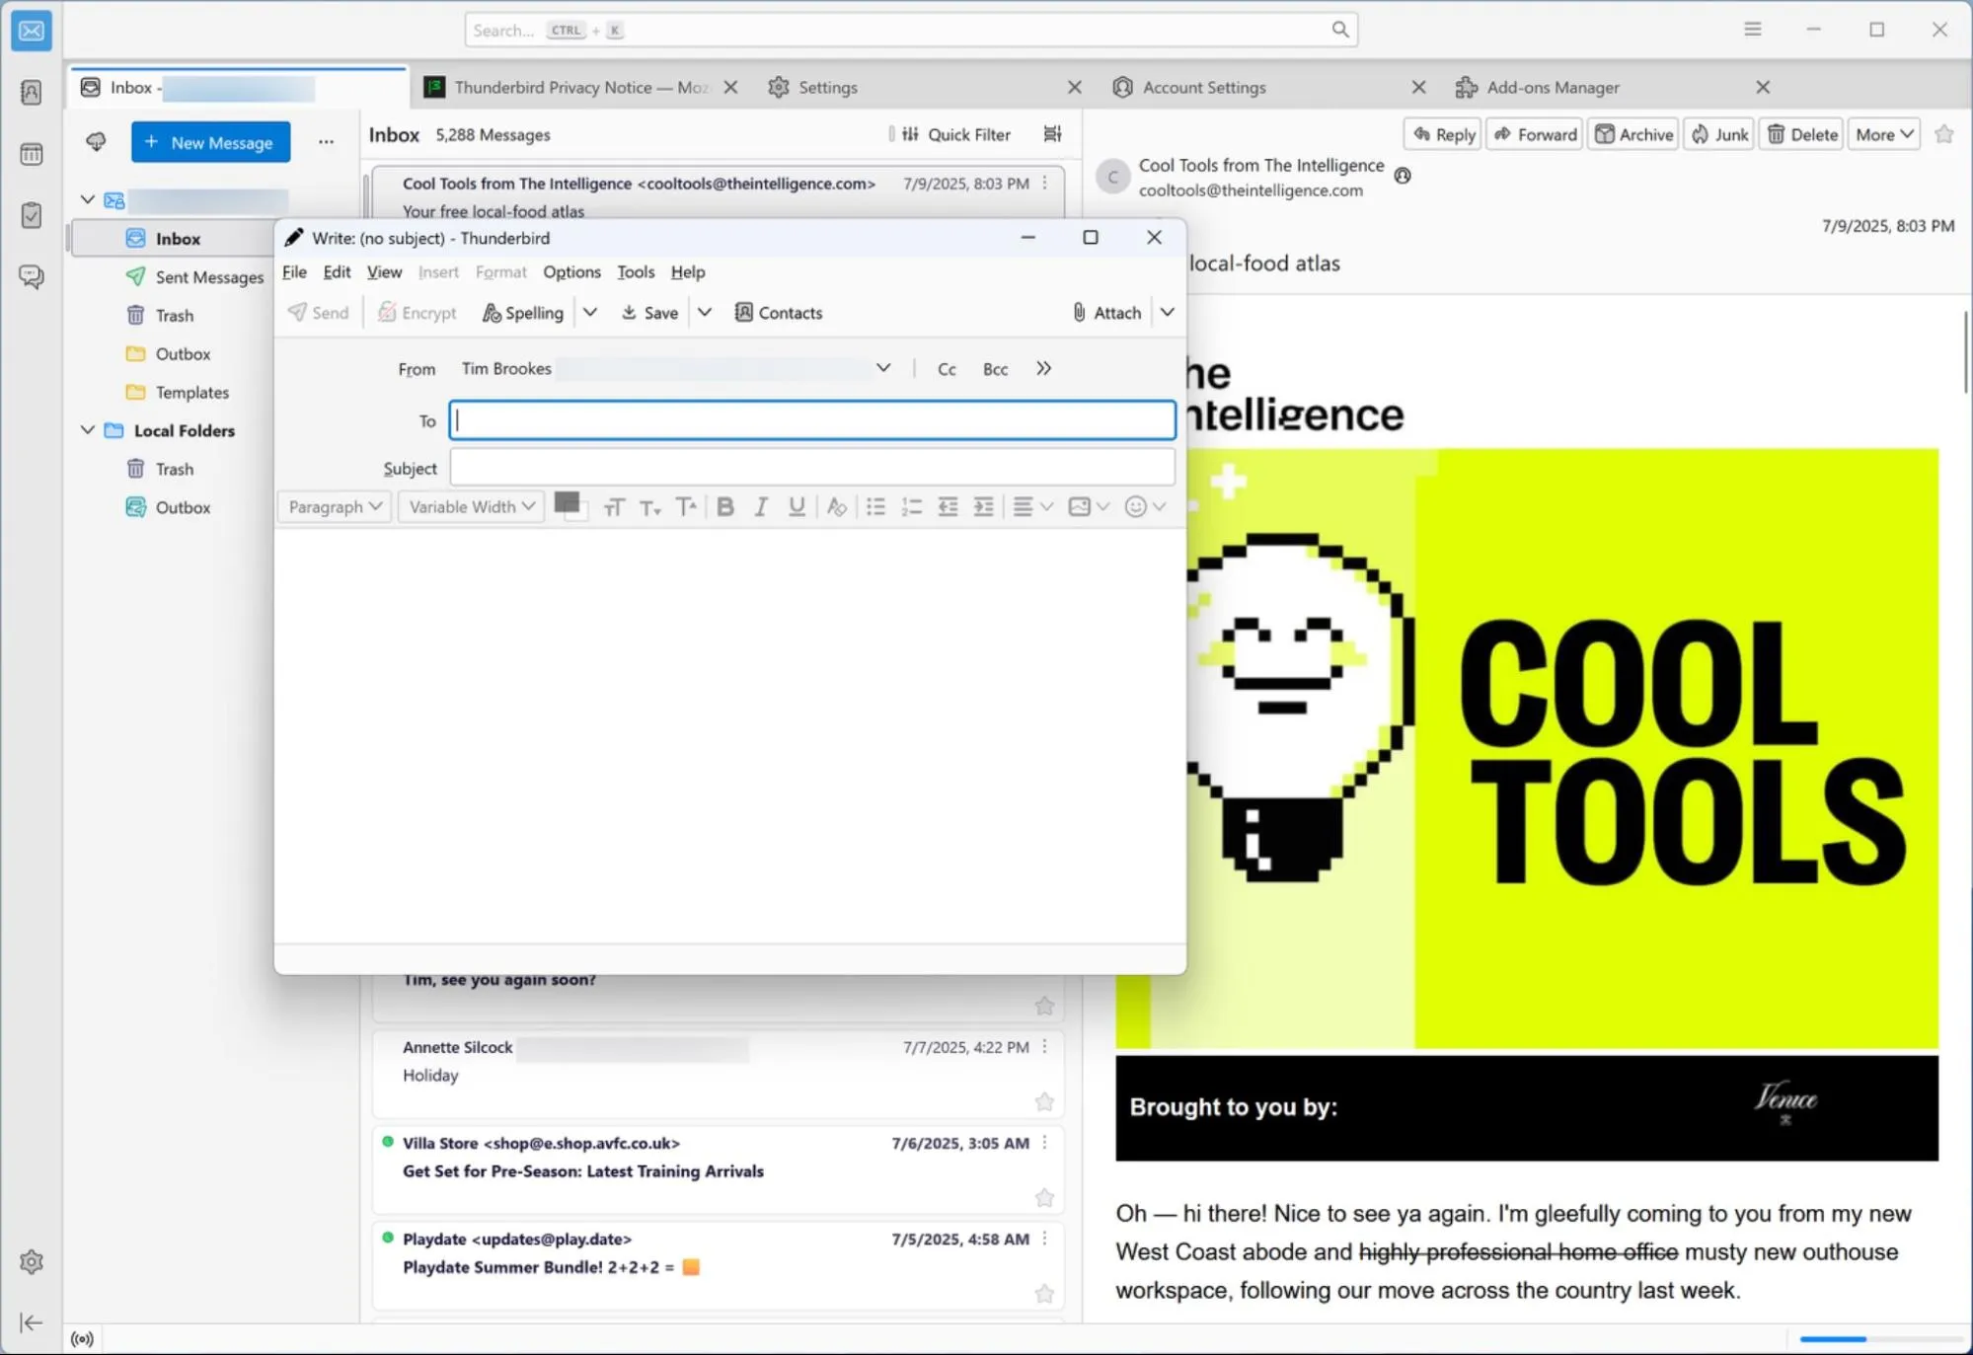Open the Variable Width font dropdown

pyautogui.click(x=470, y=506)
